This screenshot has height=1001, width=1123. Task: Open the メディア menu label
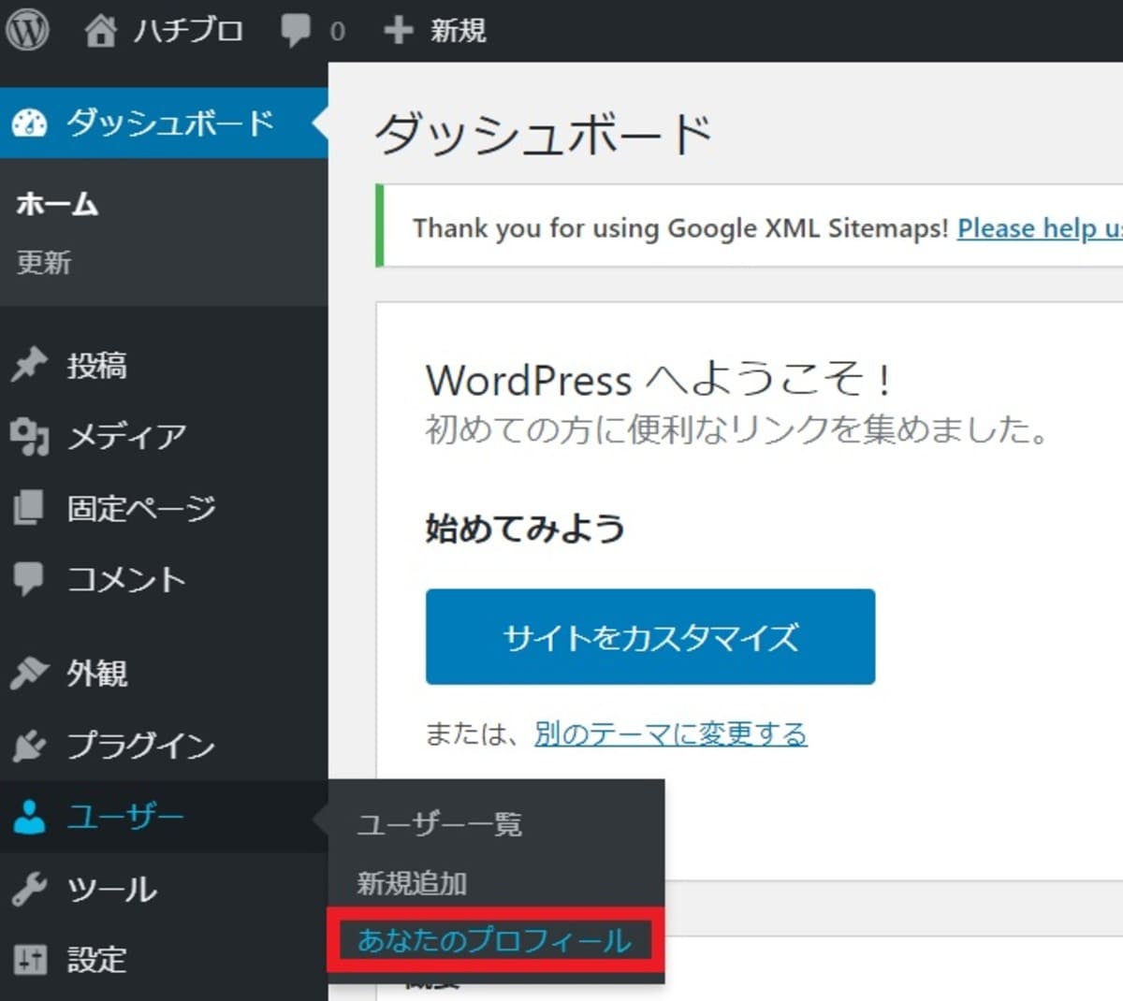point(126,436)
